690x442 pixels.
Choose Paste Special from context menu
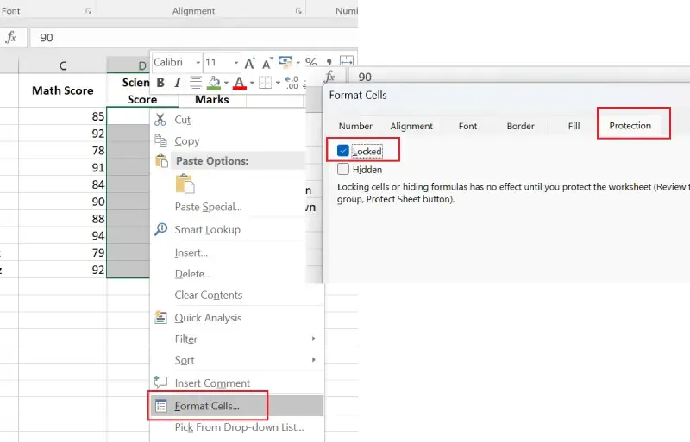[x=208, y=207]
